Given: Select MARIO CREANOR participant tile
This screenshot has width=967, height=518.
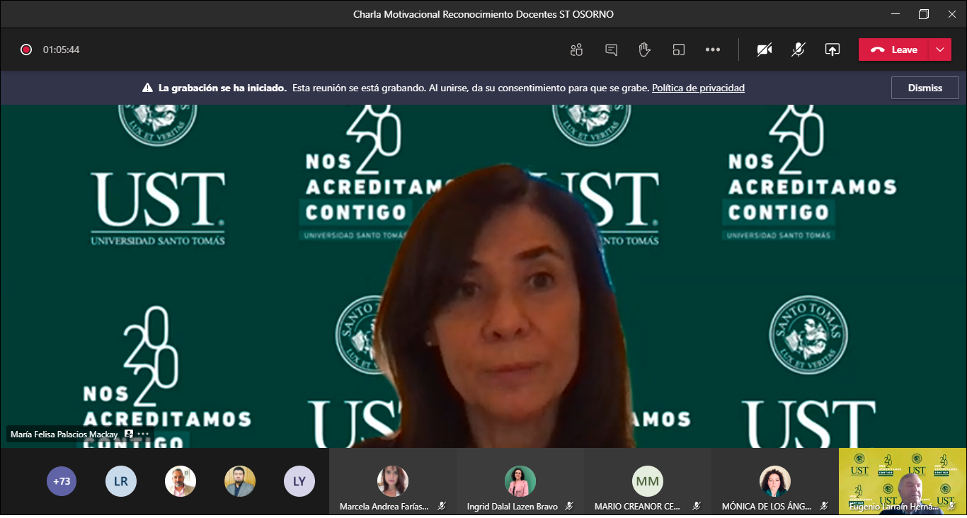Looking at the screenshot, I should pos(648,480).
